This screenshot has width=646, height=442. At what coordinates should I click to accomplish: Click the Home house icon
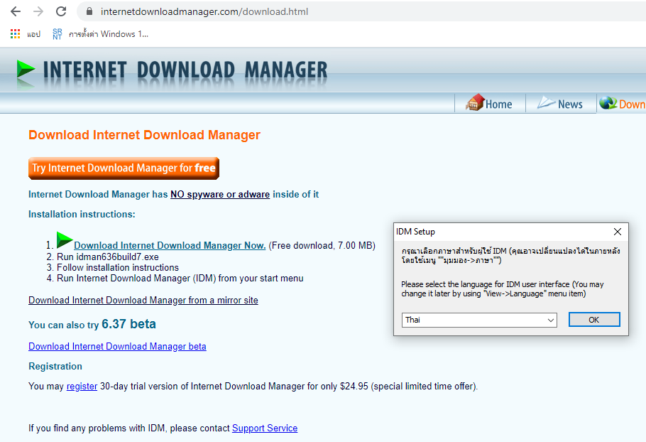(474, 103)
